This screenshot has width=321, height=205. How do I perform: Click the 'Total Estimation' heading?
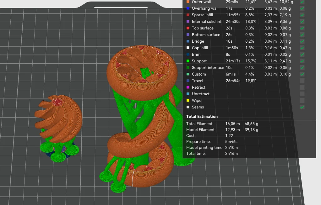click(x=202, y=117)
